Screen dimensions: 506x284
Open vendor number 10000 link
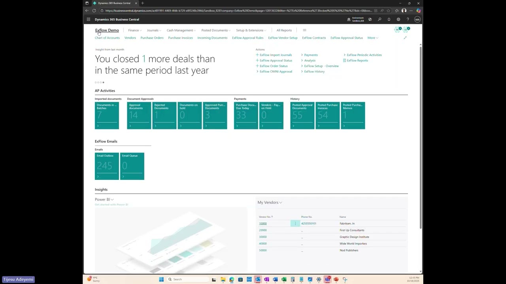coord(262,224)
